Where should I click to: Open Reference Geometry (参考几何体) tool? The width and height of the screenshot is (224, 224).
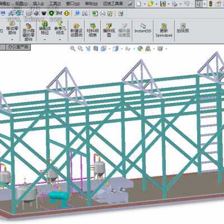60,28
